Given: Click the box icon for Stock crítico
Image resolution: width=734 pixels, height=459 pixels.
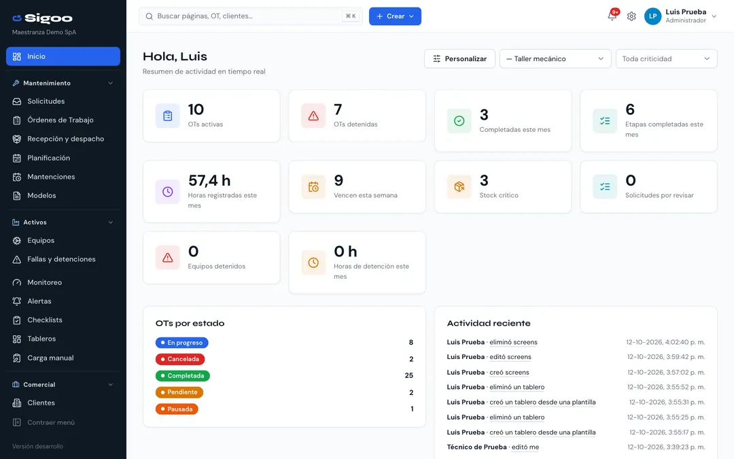Looking at the screenshot, I should point(459,187).
